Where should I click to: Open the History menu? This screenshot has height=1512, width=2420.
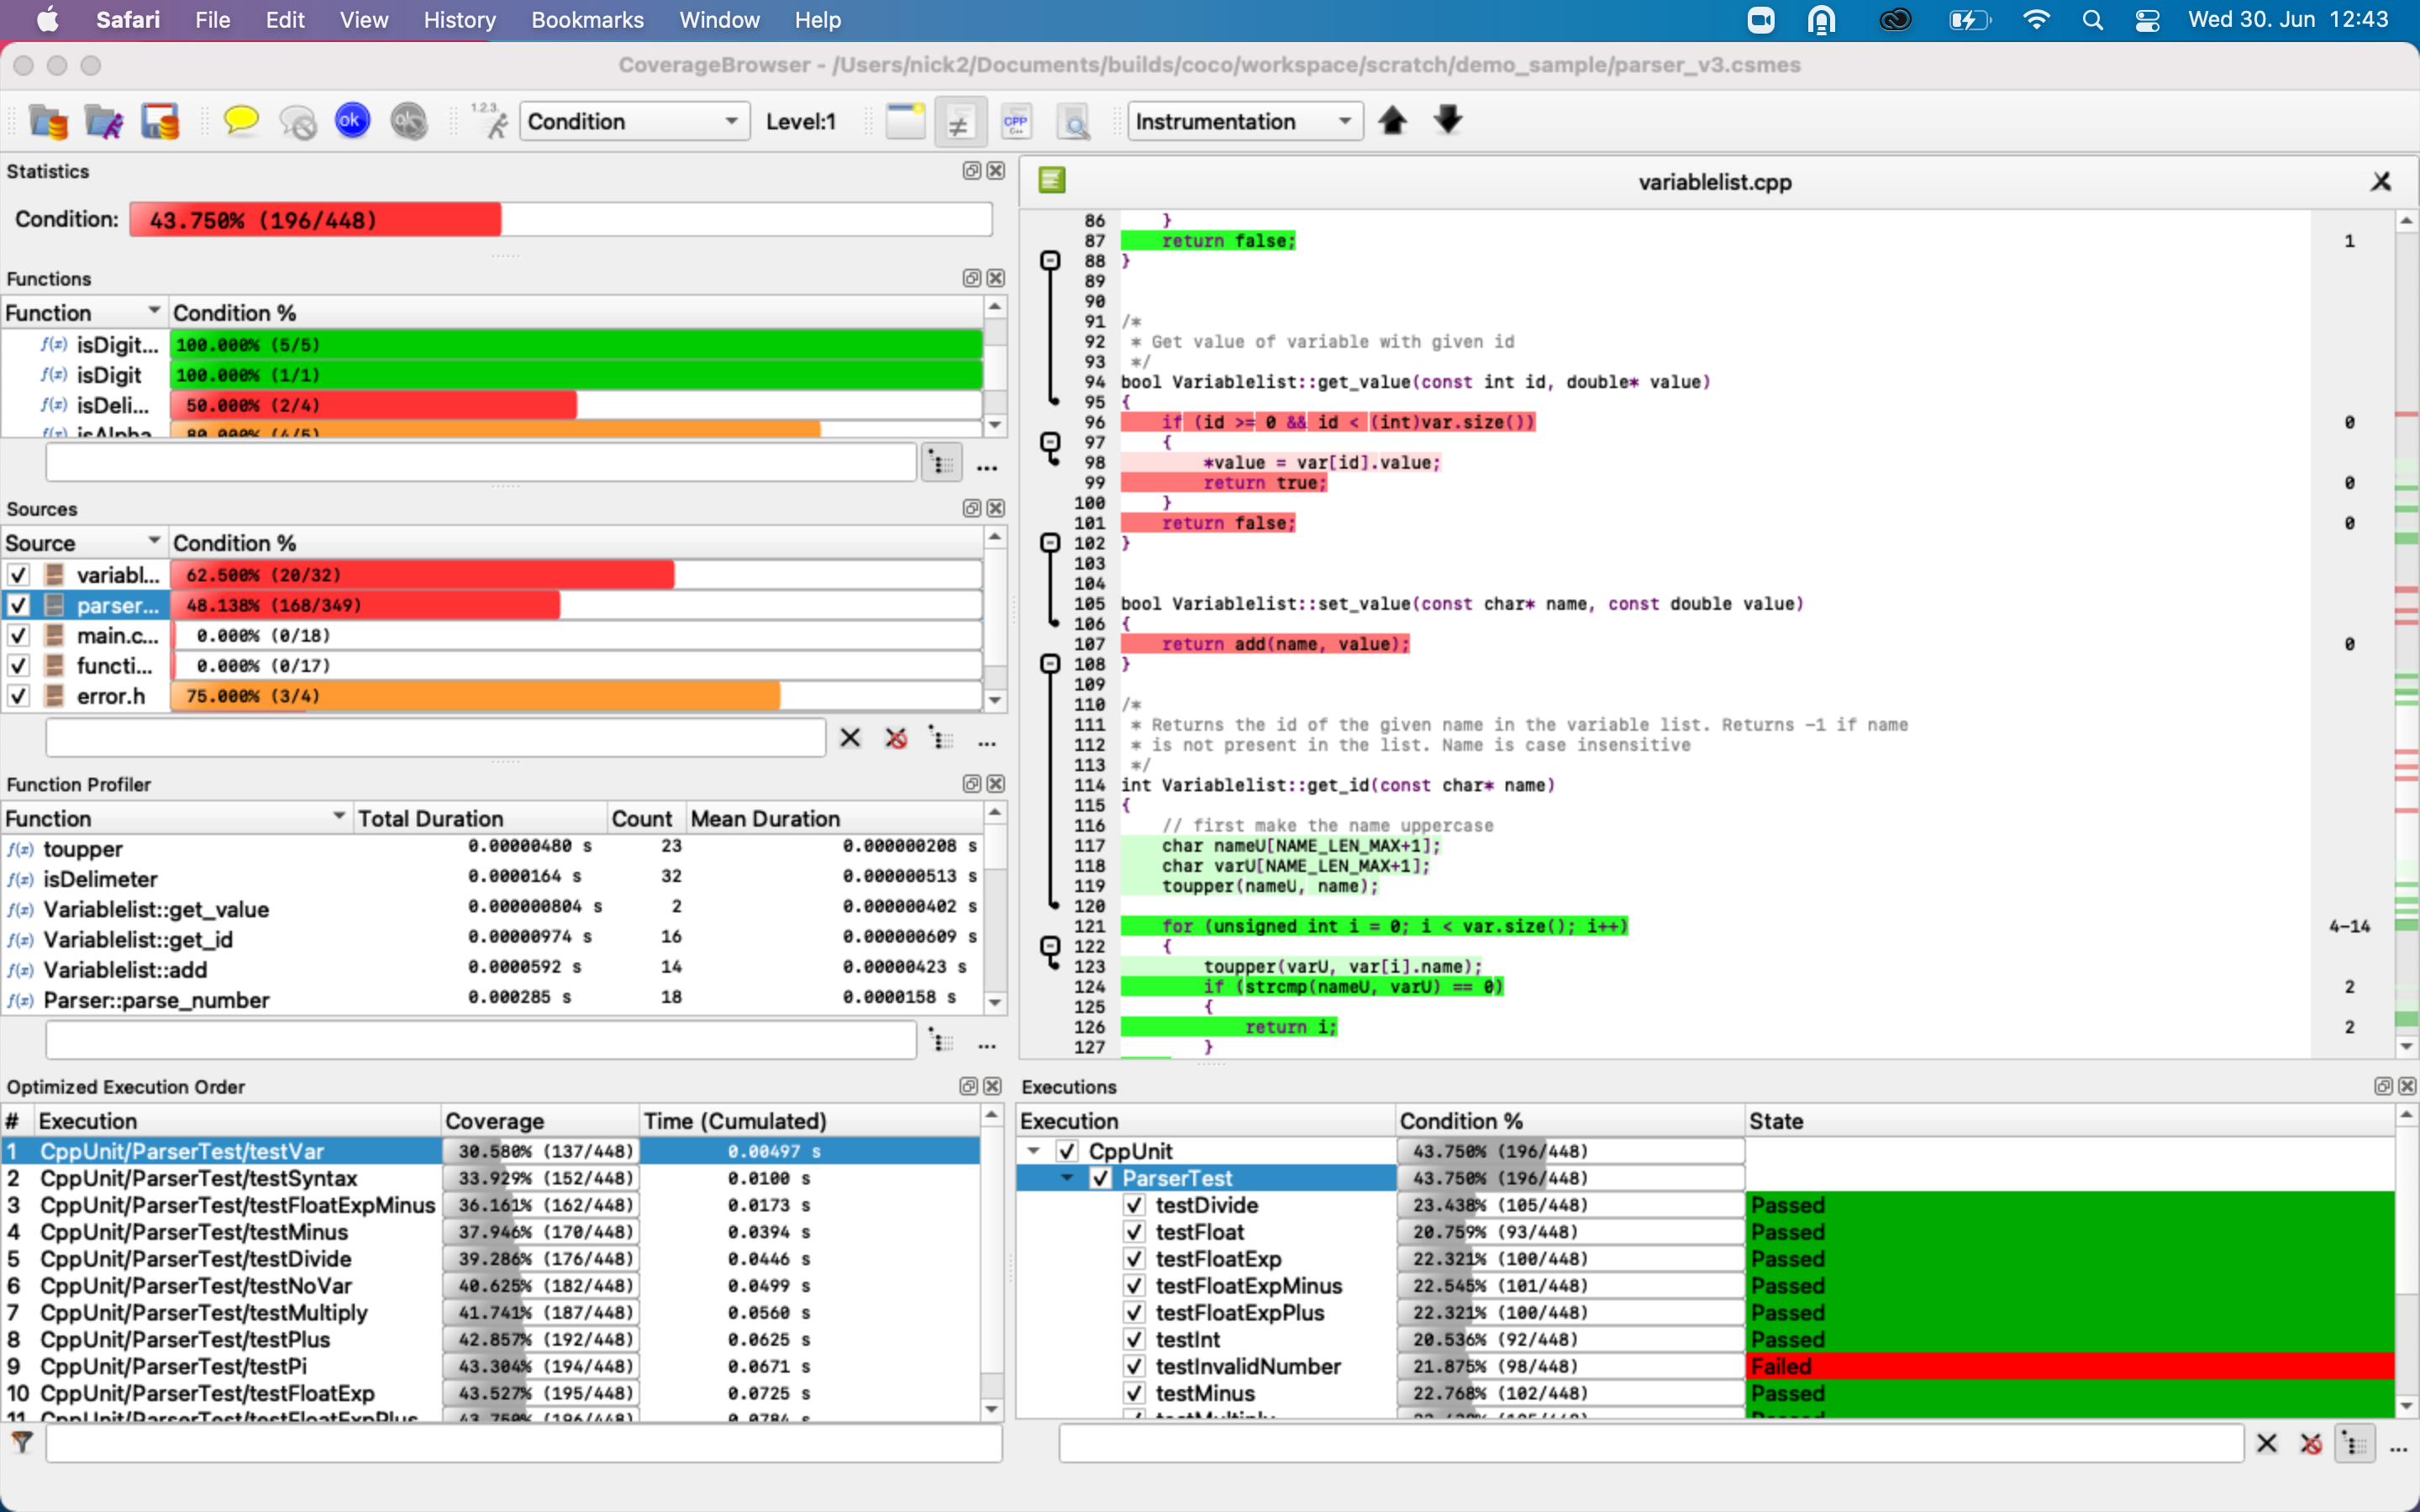tap(459, 20)
